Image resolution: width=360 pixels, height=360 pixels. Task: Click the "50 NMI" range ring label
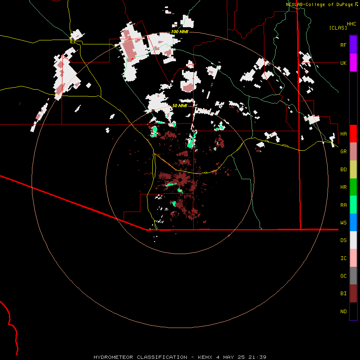click(x=180, y=106)
